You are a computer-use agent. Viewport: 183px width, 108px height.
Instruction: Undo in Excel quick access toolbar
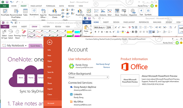(x=11, y=2)
